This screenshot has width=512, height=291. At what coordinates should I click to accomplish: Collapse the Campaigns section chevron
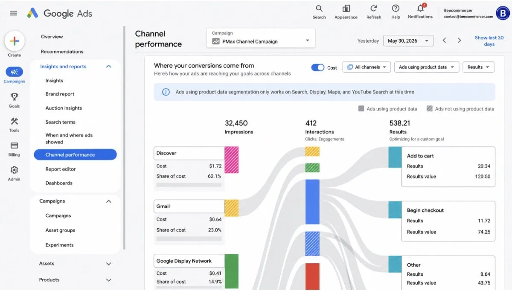tap(108, 201)
